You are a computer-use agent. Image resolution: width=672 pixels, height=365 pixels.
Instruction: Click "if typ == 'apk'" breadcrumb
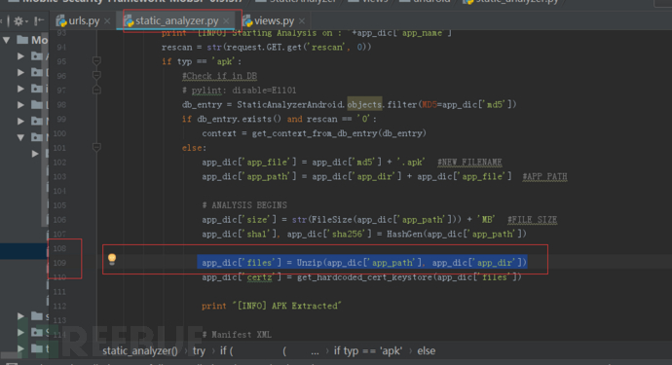coord(368,350)
